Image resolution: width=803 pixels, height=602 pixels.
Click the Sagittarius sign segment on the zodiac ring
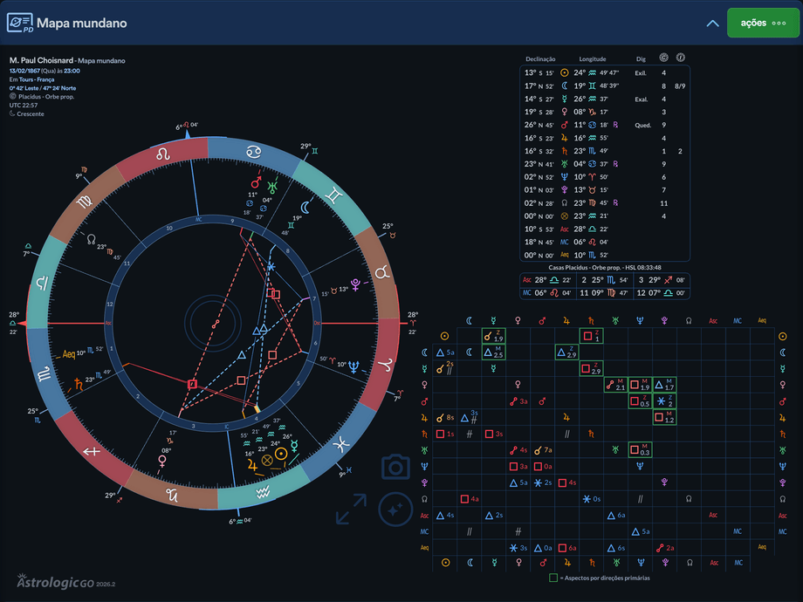point(93,450)
